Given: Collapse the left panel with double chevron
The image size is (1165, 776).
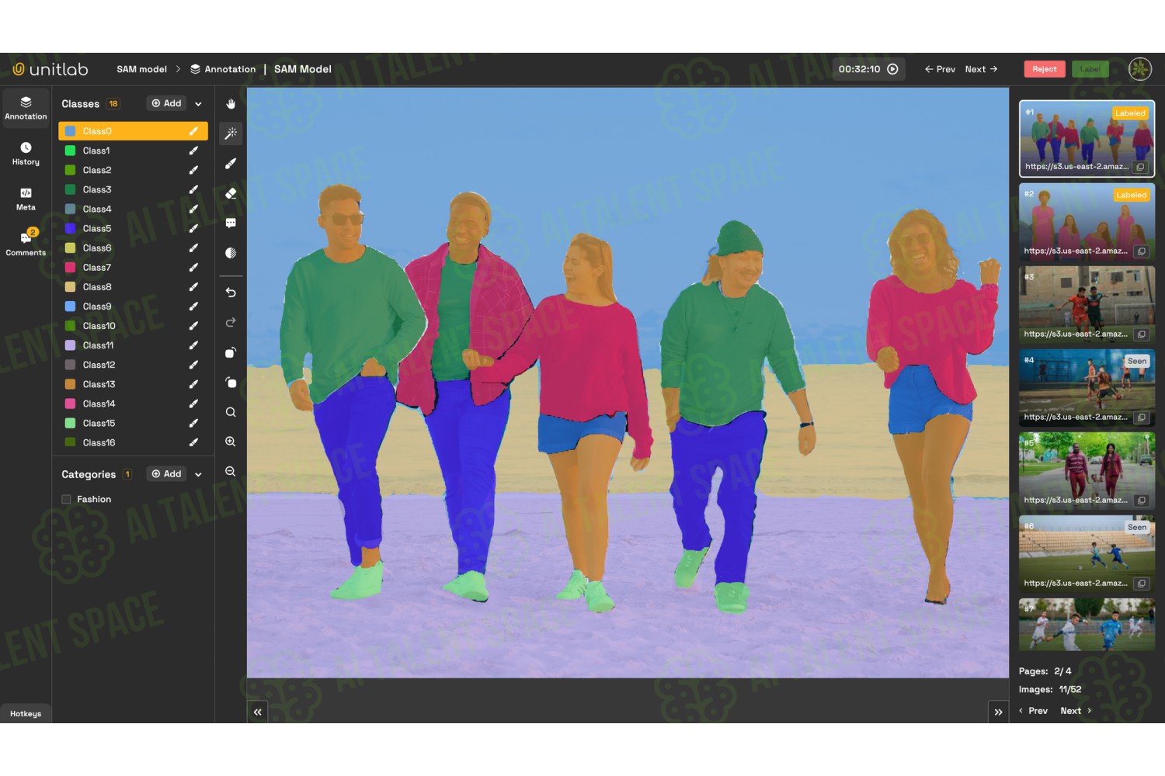Looking at the screenshot, I should click(x=257, y=712).
